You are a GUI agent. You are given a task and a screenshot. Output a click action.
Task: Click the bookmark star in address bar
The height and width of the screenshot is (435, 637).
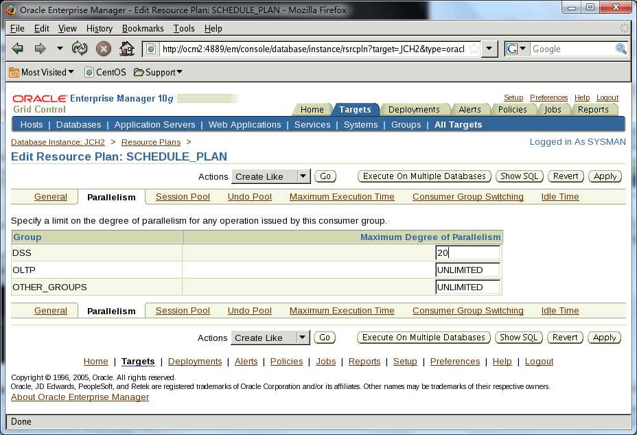(474, 49)
